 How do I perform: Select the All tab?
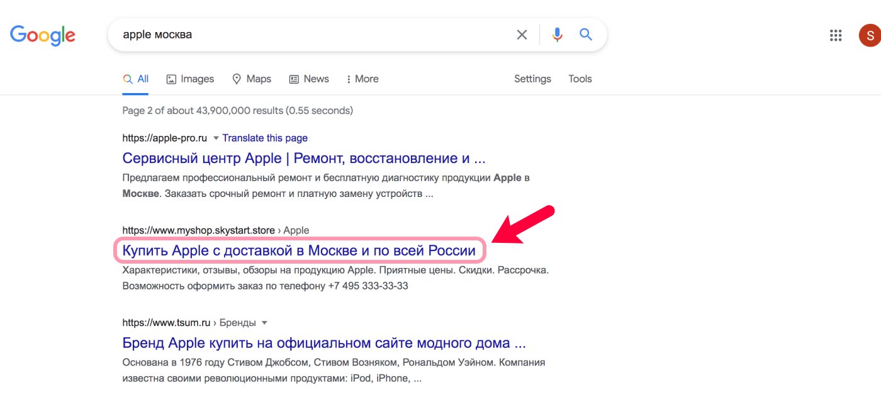coord(136,79)
